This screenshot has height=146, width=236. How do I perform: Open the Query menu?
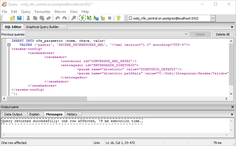click(26, 12)
